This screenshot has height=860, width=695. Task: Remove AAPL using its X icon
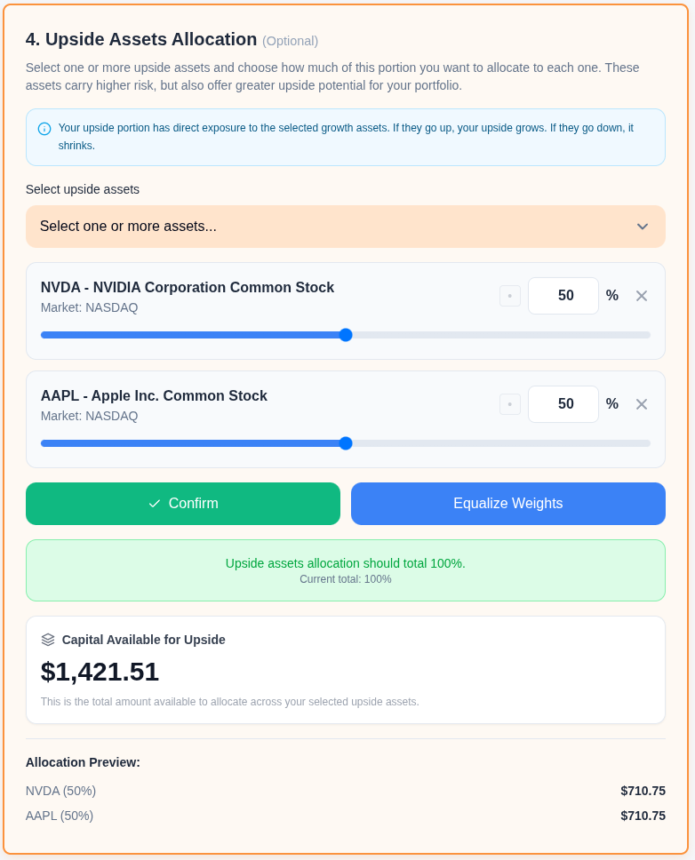[x=642, y=404]
